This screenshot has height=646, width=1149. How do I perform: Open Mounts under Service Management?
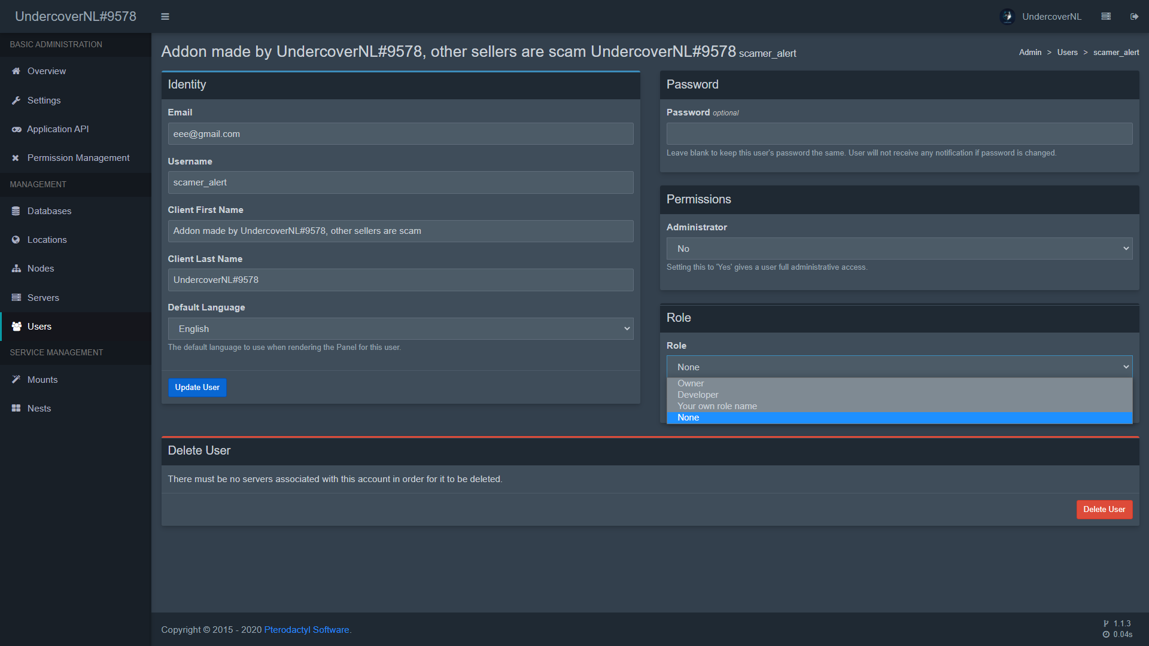pyautogui.click(x=75, y=380)
